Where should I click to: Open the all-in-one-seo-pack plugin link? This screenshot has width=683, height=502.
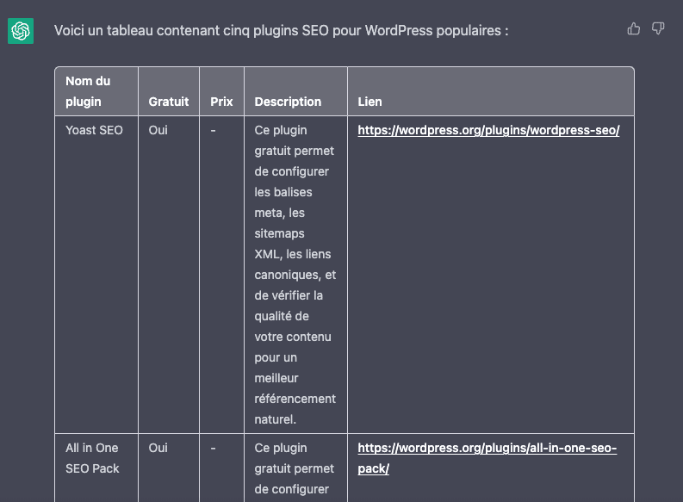(487, 449)
